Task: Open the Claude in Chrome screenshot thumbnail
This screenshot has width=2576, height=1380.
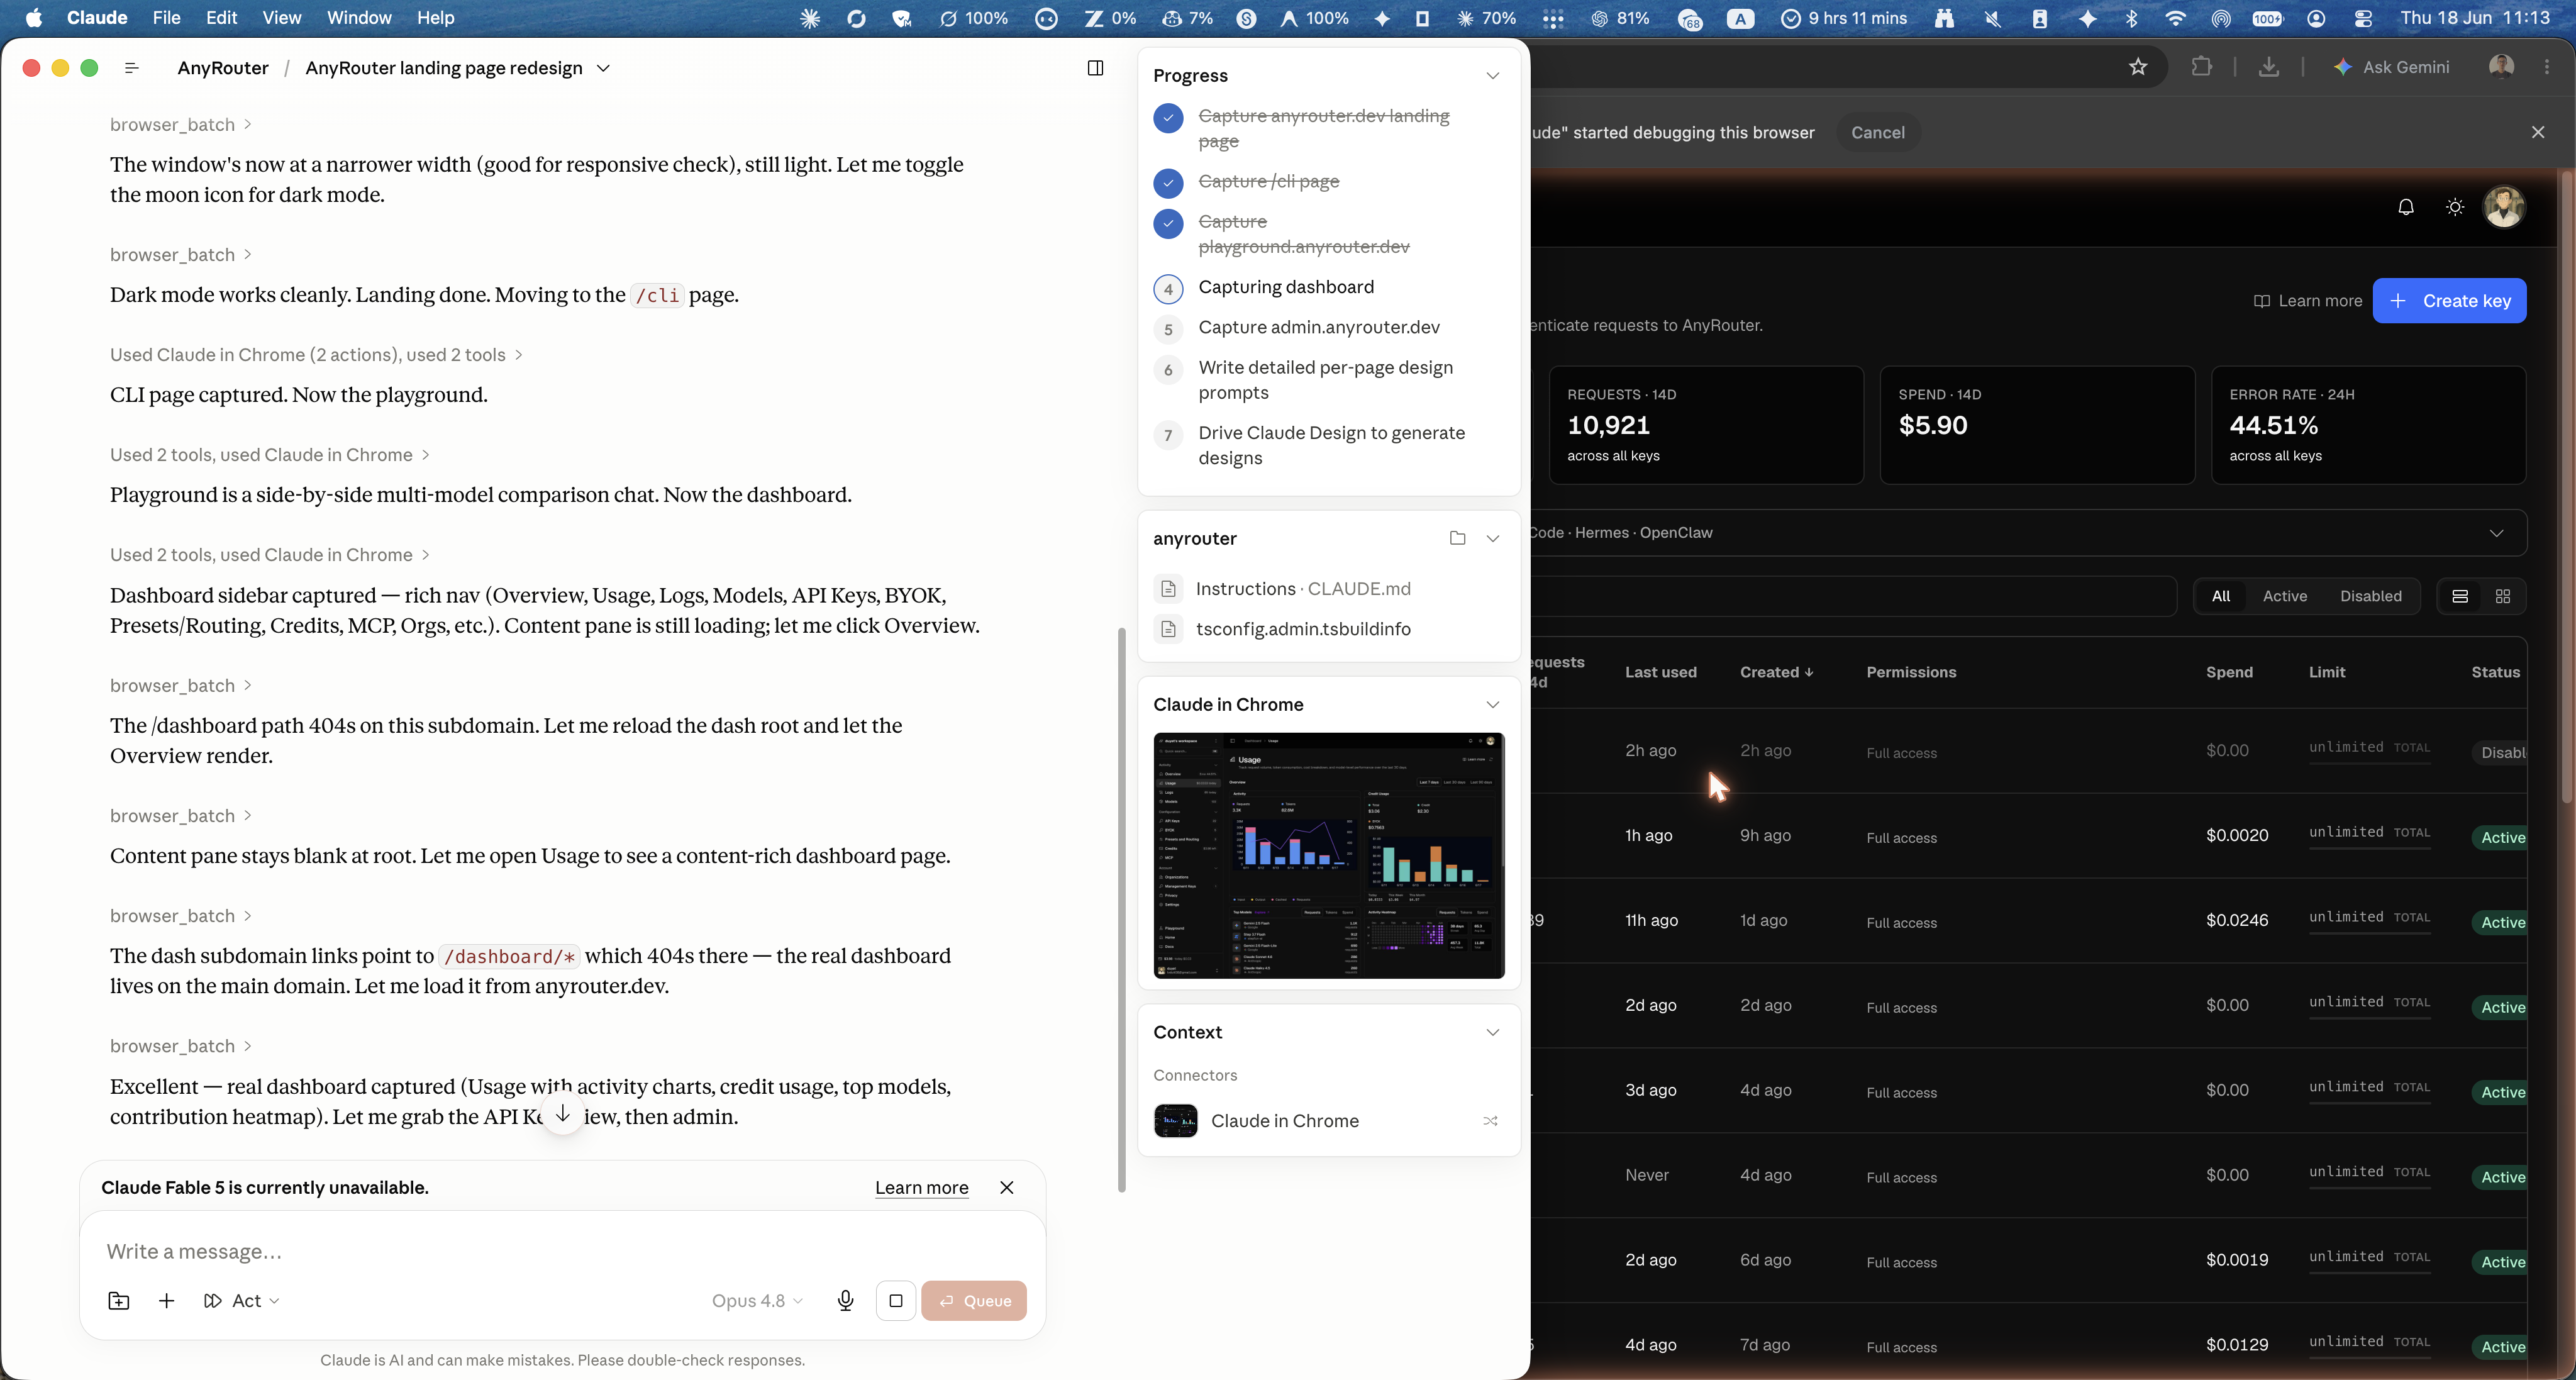Action: coord(1328,856)
